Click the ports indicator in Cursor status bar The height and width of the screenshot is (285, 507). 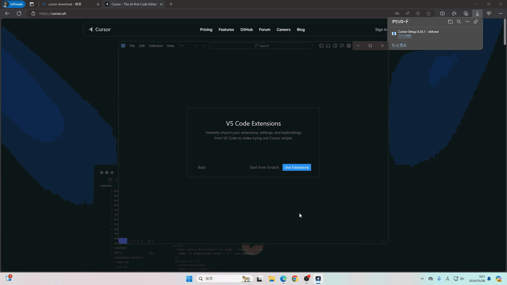click(150, 241)
